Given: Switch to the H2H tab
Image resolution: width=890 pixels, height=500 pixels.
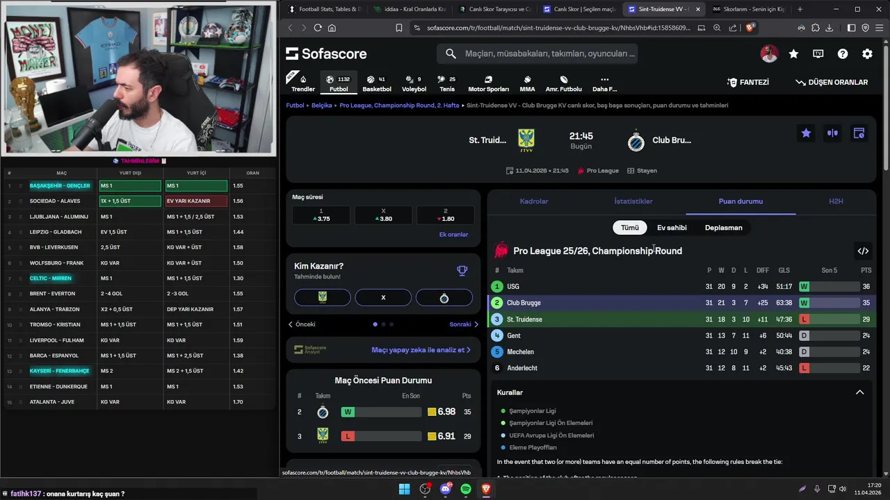Looking at the screenshot, I should tap(836, 201).
